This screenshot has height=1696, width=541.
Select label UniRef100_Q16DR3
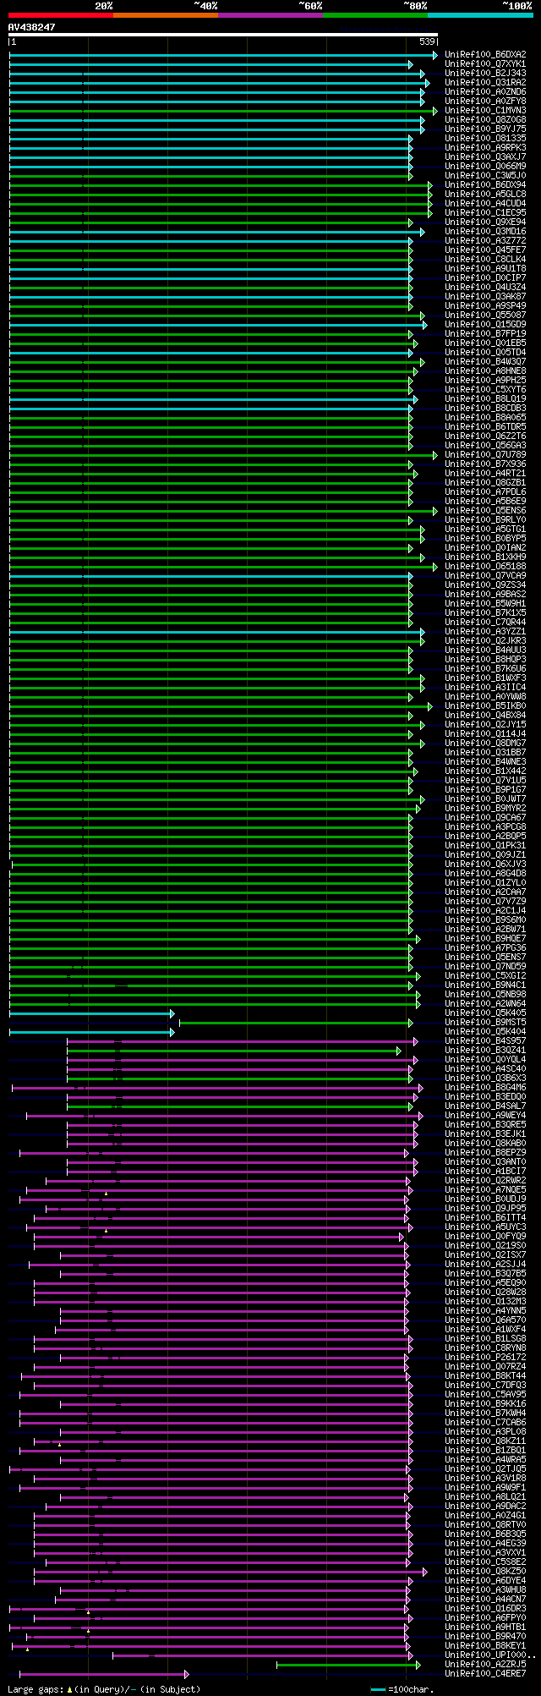coord(485,1609)
